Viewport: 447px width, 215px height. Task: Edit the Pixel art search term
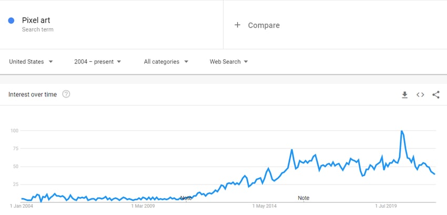point(36,20)
